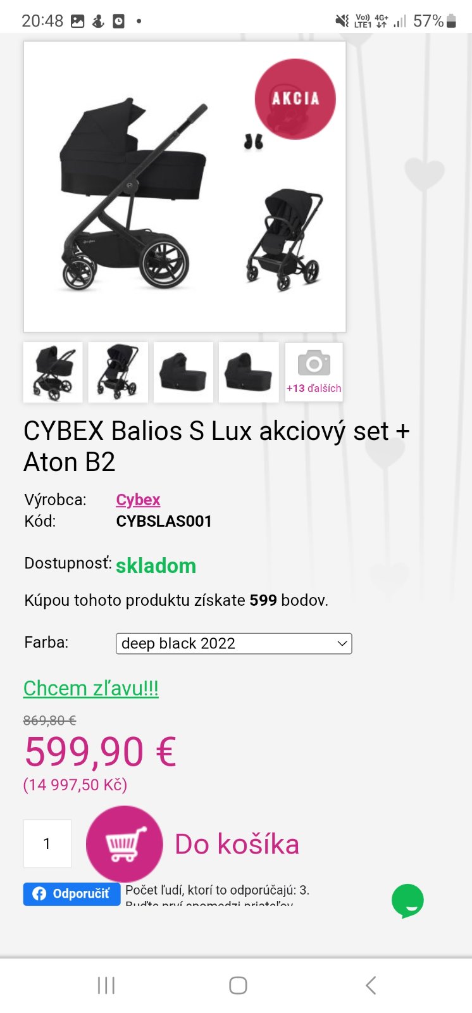Screen dimensions: 472x1013
Task: Click the red AKCIA badge
Action: 295,99
